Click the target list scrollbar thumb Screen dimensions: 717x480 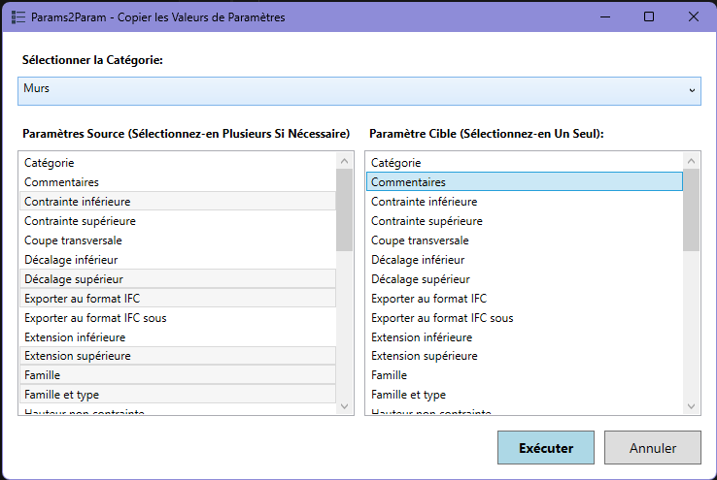[691, 208]
